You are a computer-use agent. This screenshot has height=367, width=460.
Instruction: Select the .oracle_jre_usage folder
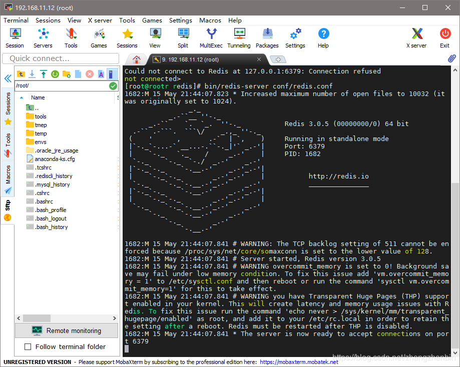pos(52,150)
